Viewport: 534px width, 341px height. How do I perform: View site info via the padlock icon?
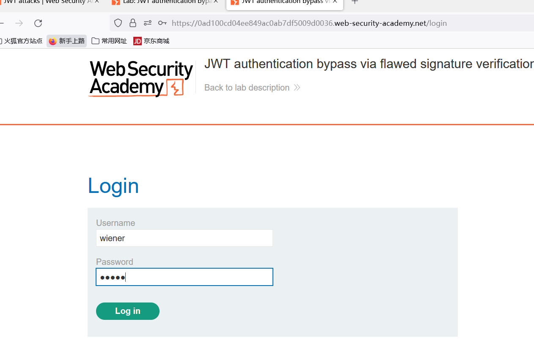133,23
